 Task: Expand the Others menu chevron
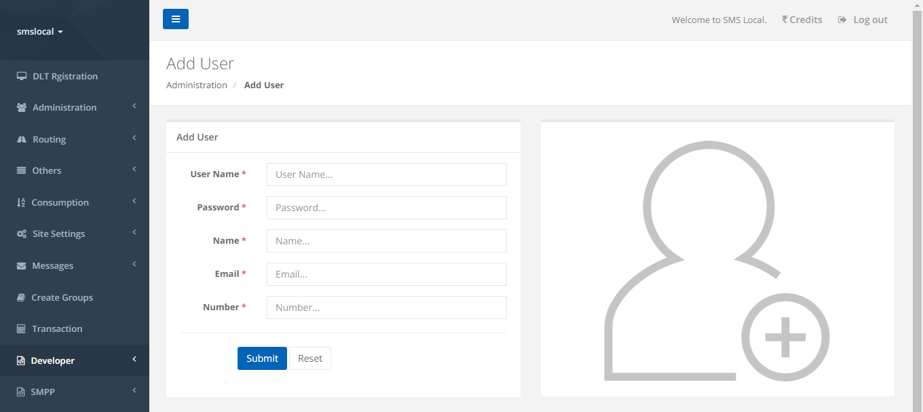point(134,169)
